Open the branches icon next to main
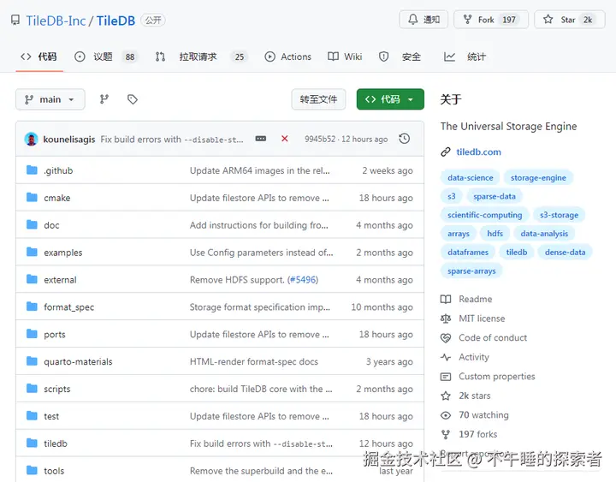616x482 pixels. 104,99
